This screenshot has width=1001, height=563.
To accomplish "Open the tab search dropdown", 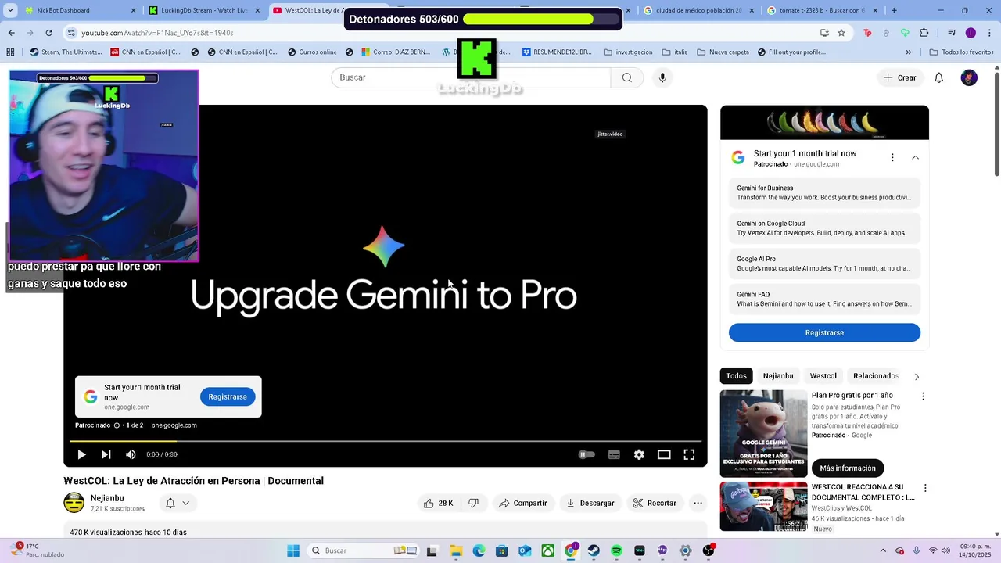I will click(x=10, y=10).
